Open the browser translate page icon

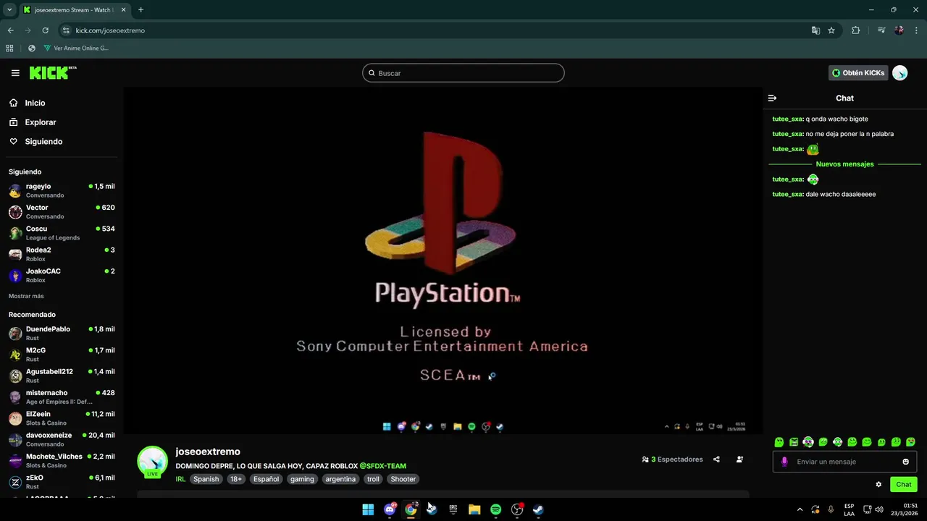pyautogui.click(x=815, y=30)
